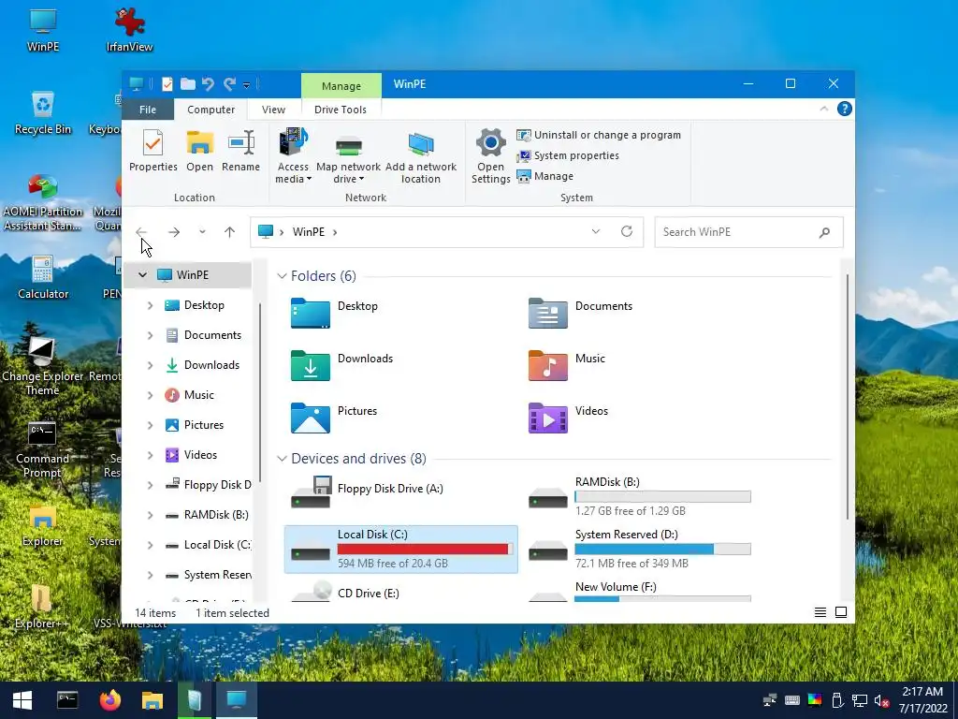Screen dimensions: 958x719
Task: Click Local Disk (C:) red usage bar
Action: (x=426, y=549)
